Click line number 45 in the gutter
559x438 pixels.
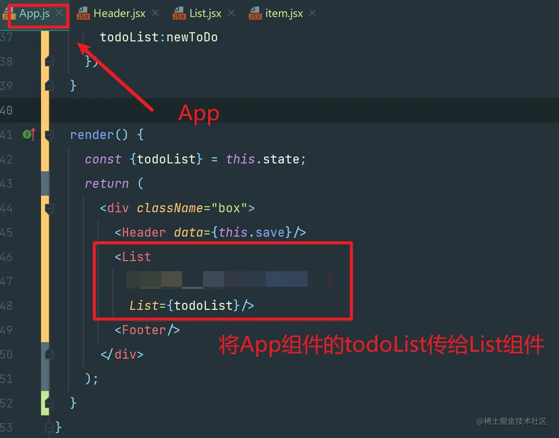[7, 232]
